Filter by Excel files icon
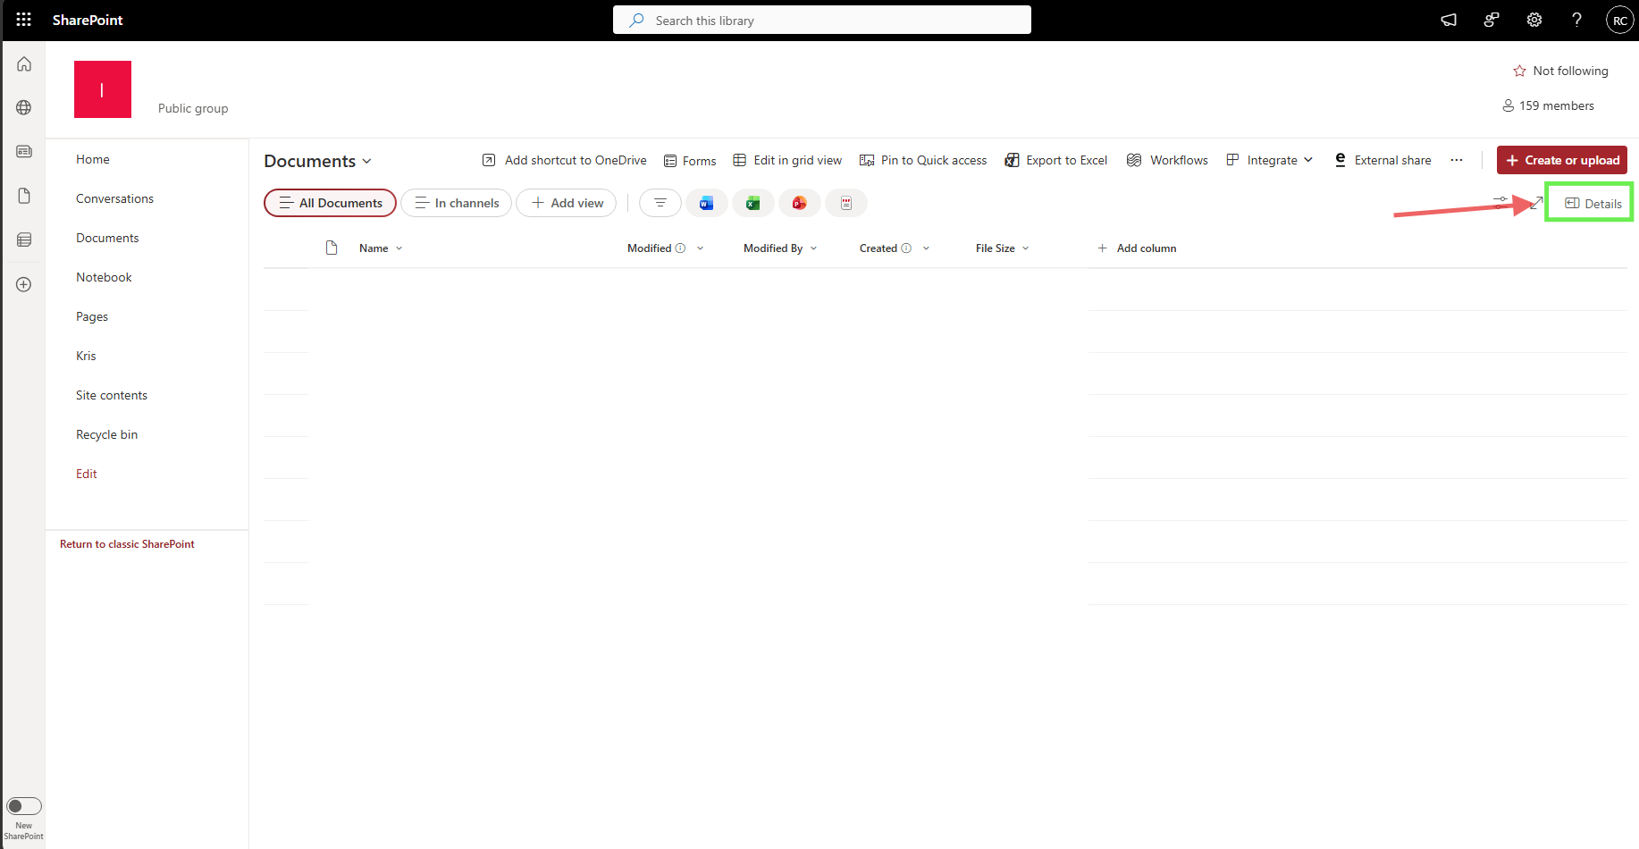Screen dimensions: 1639x849 pyautogui.click(x=753, y=203)
